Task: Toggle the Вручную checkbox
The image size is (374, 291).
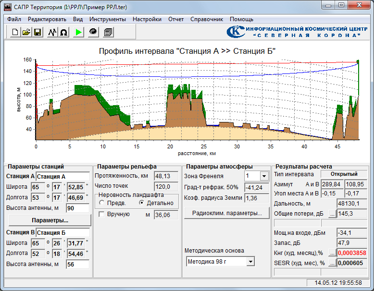Action: 101,214
